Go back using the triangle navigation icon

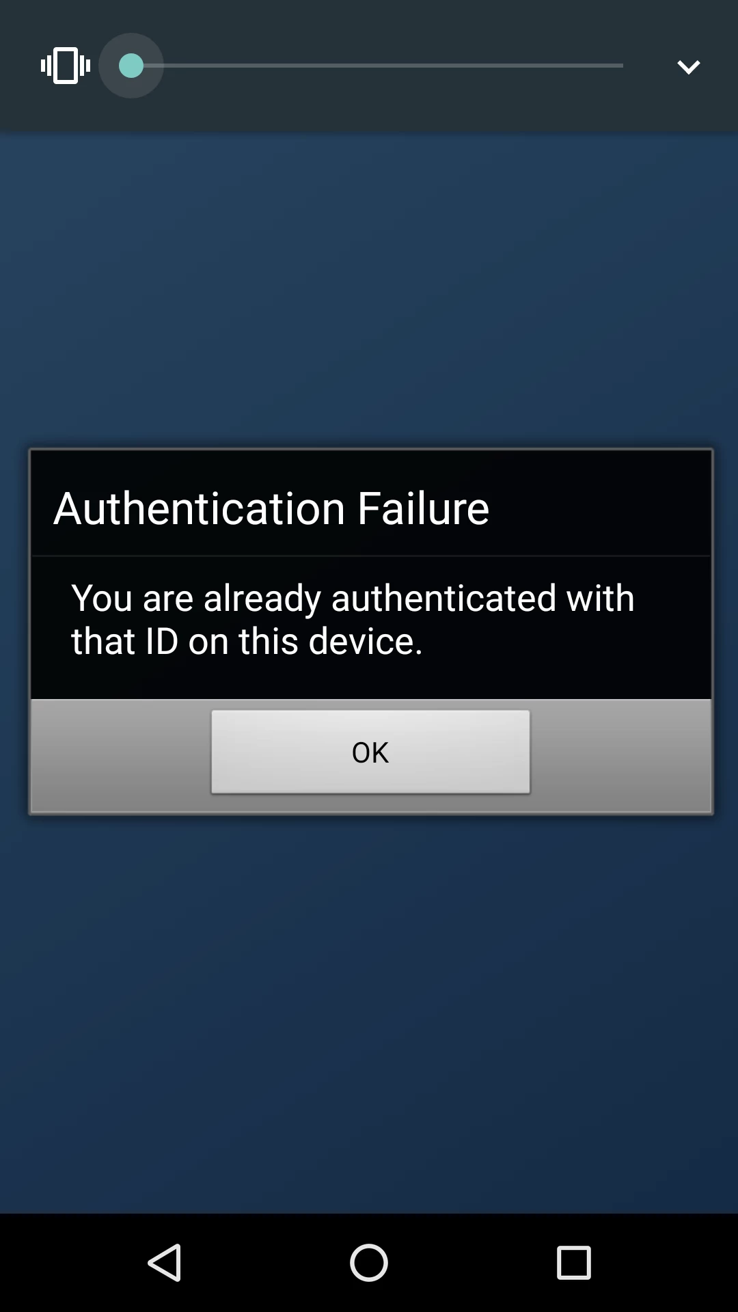(165, 1262)
